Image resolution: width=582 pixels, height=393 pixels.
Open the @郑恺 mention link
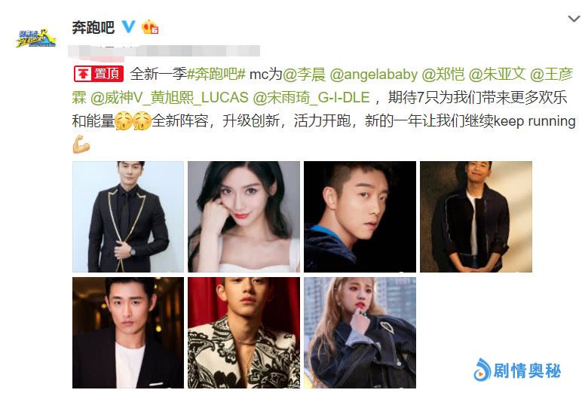443,74
